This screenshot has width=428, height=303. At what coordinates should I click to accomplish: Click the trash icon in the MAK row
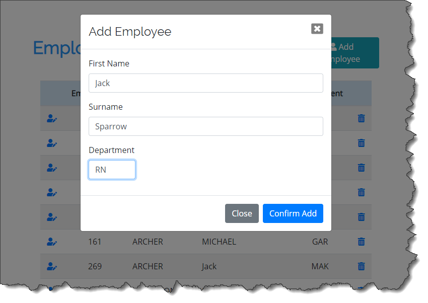(x=361, y=266)
